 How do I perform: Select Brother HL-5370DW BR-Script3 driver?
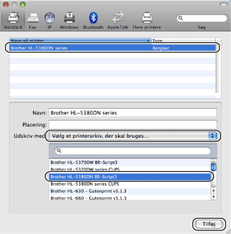(x=130, y=163)
